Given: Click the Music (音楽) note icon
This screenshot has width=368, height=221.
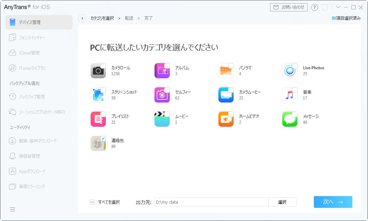Looking at the screenshot, I should click(290, 95).
